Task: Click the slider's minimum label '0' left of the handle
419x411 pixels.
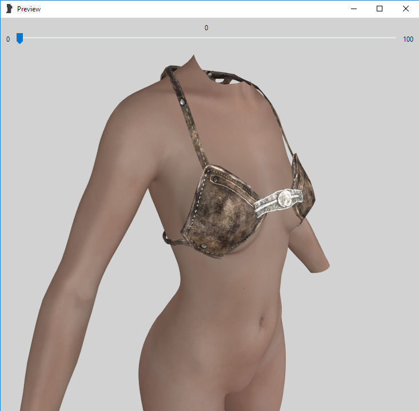Action: 8,39
